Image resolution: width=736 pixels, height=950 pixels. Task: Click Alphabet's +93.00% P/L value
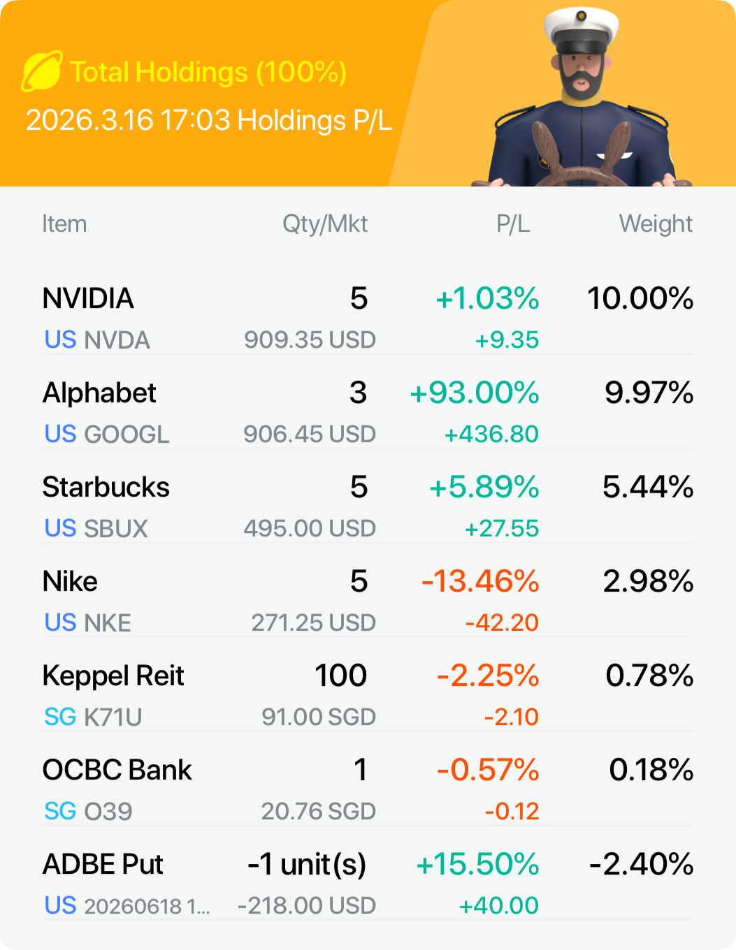[x=475, y=393]
